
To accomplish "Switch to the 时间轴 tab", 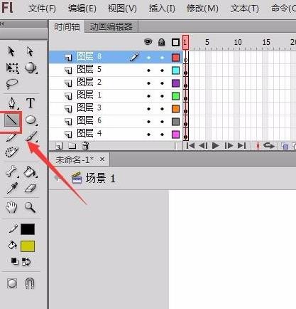I will click(67, 27).
